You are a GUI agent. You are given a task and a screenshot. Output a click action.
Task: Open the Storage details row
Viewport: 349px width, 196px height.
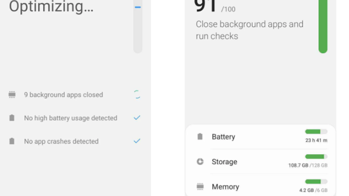(261, 161)
